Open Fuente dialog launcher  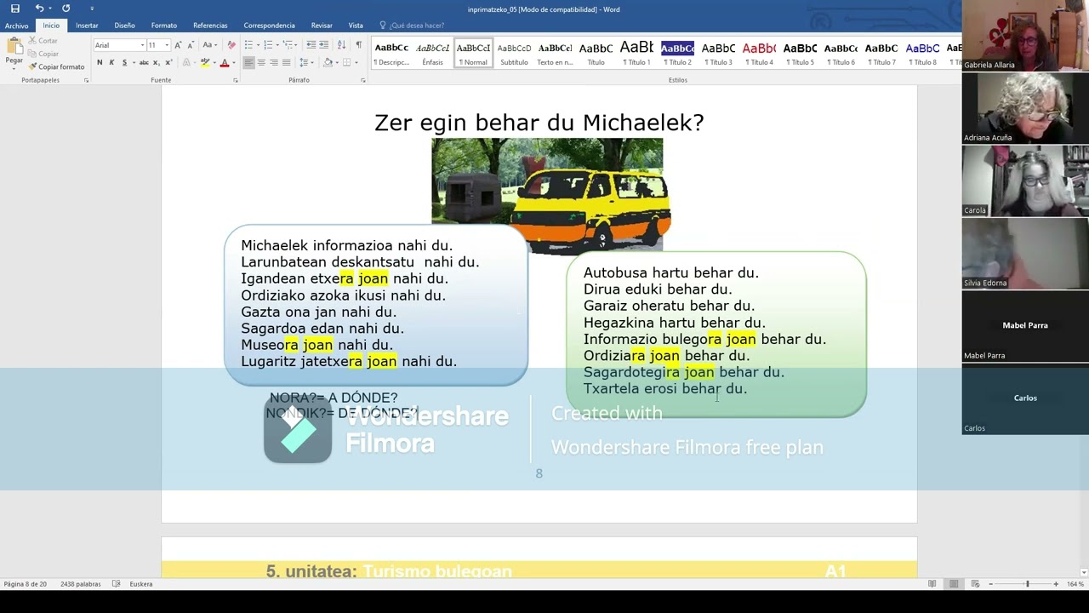pyautogui.click(x=236, y=80)
